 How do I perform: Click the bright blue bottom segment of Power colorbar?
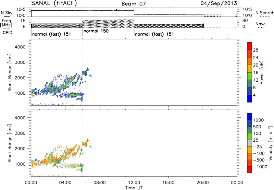(x=250, y=98)
